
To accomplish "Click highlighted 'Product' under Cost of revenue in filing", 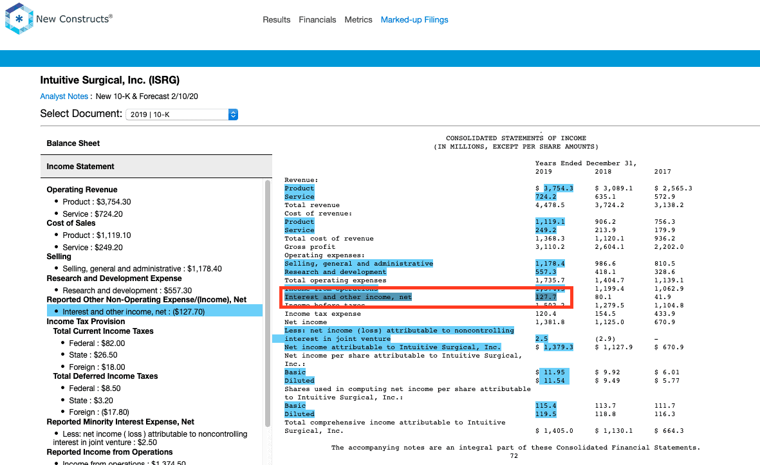I will pos(299,222).
